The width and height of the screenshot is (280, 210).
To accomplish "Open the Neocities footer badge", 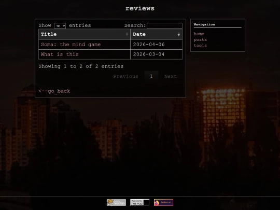I will (116, 203).
